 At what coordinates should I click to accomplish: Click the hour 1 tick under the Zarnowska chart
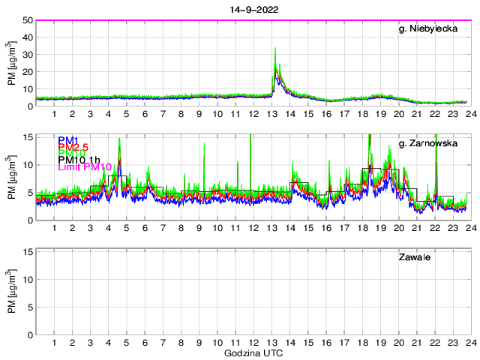point(54,228)
